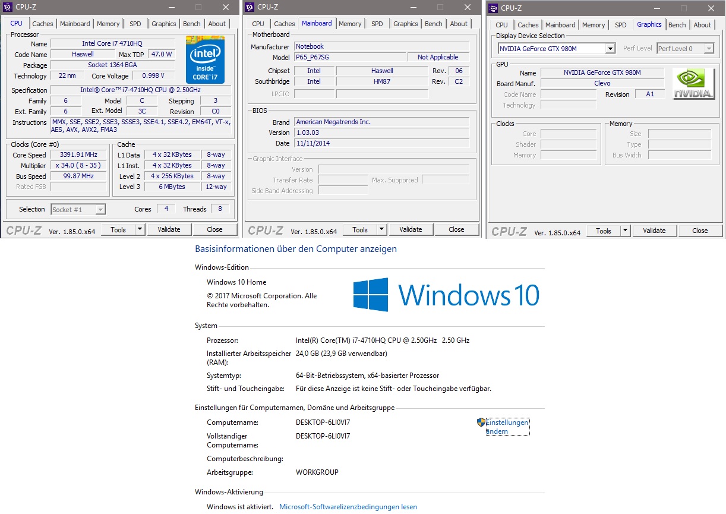Open the Bench tab in the first CPU-Z window

(192, 24)
